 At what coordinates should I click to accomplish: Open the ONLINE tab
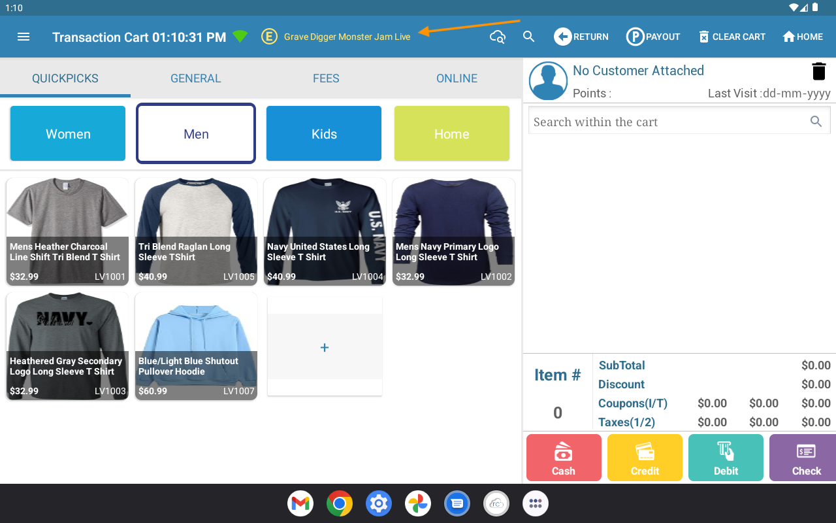457,78
